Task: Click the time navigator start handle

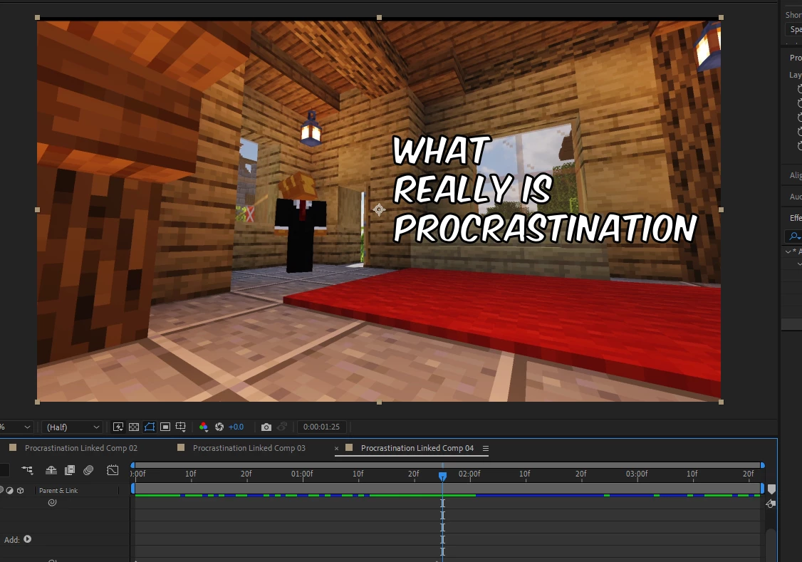Action: click(133, 465)
